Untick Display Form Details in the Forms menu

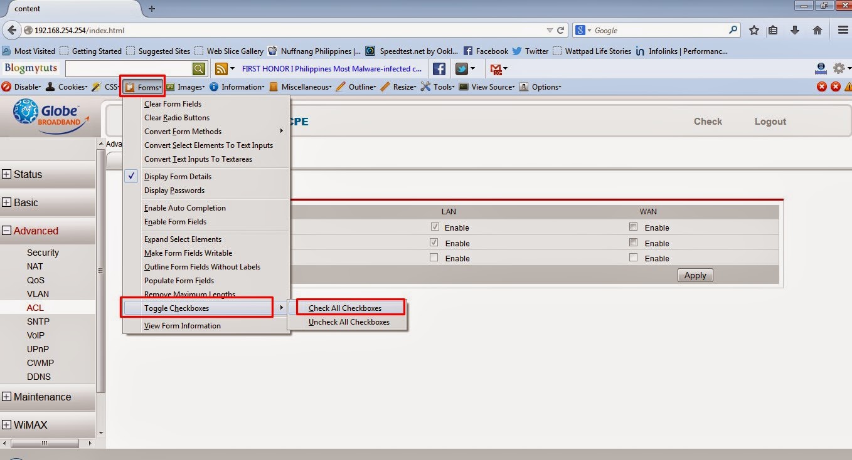tap(206, 177)
